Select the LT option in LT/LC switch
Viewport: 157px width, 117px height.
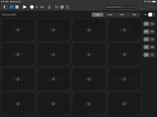[x=146, y=39]
